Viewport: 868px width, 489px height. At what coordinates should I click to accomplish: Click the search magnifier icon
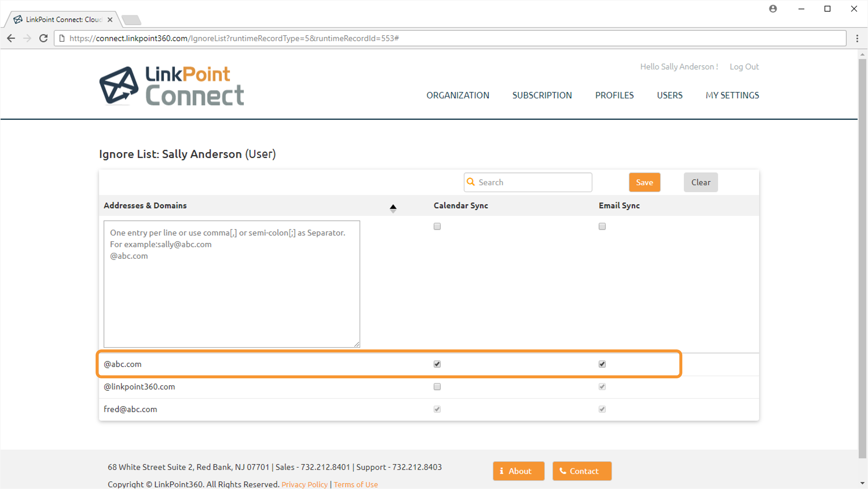pos(471,182)
